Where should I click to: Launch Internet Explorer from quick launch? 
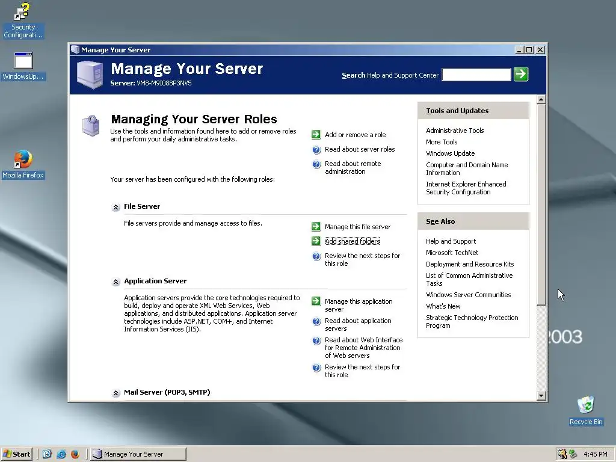pyautogui.click(x=61, y=454)
